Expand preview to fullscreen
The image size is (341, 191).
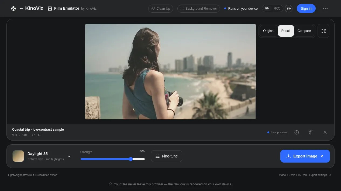tap(323, 31)
